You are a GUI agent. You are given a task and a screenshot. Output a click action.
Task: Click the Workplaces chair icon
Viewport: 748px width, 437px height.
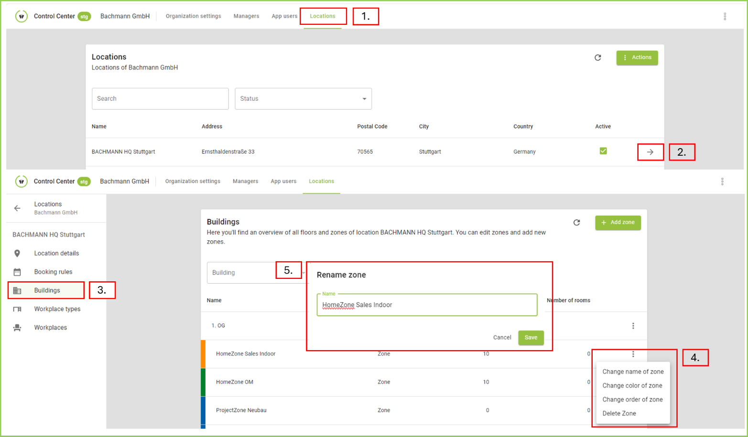point(17,328)
